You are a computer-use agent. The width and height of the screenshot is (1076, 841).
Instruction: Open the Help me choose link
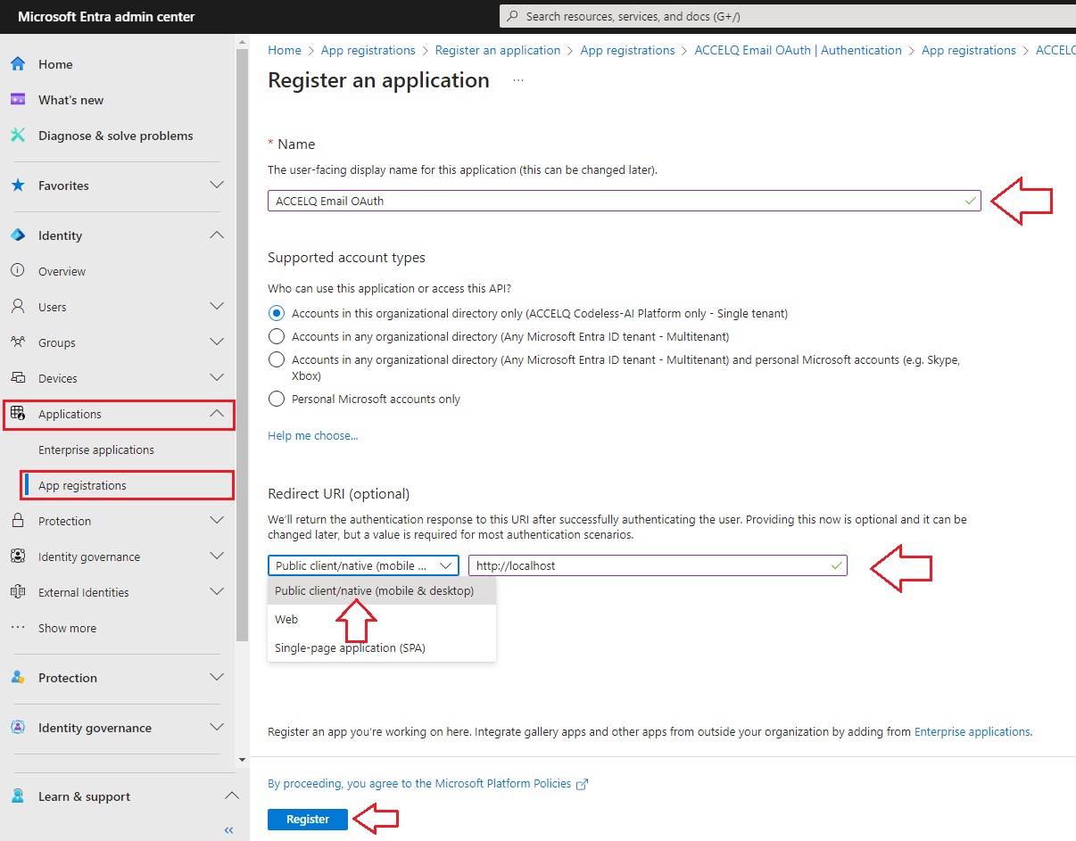click(x=312, y=435)
